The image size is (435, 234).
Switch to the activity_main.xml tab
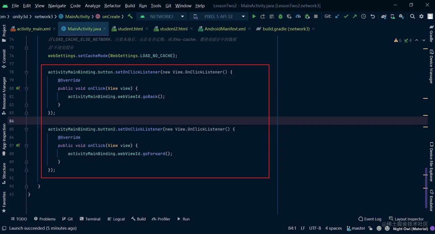pyautogui.click(x=33, y=29)
